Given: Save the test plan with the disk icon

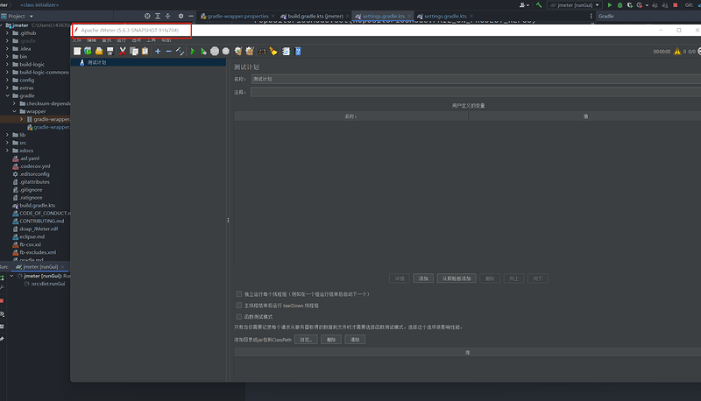Looking at the screenshot, I should pos(110,52).
